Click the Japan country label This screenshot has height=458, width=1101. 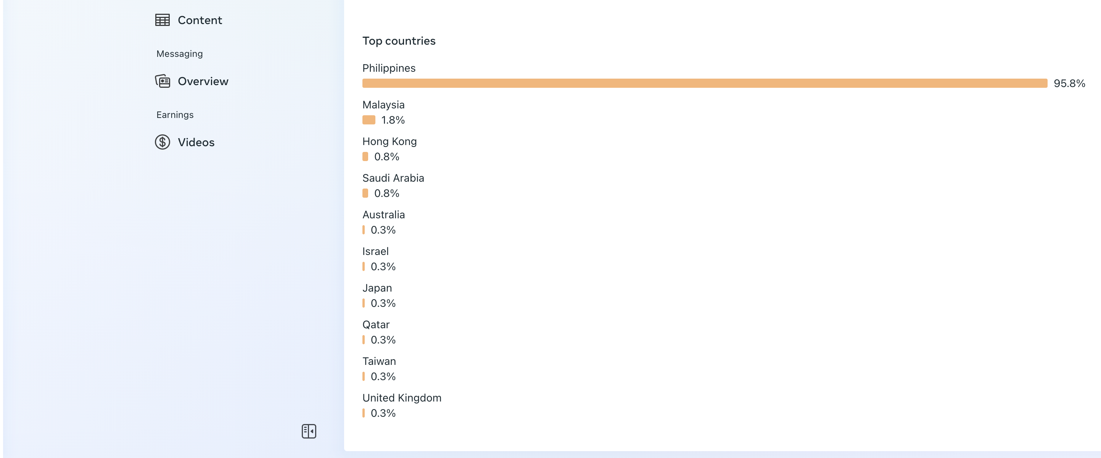point(377,288)
